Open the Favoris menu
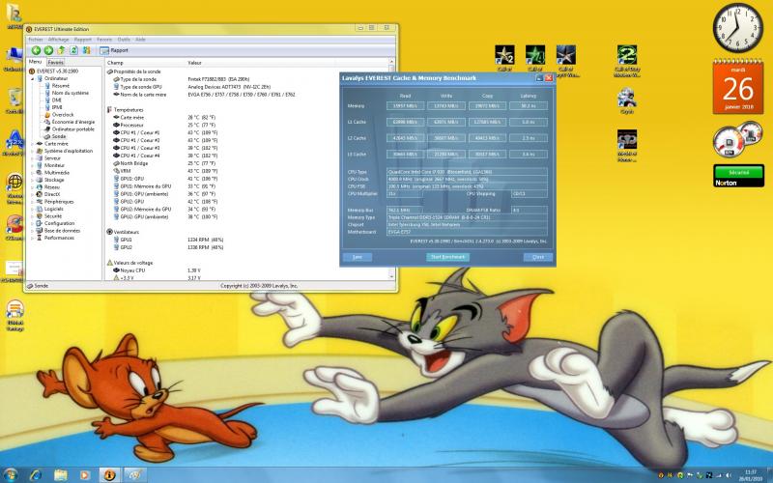 (104, 40)
